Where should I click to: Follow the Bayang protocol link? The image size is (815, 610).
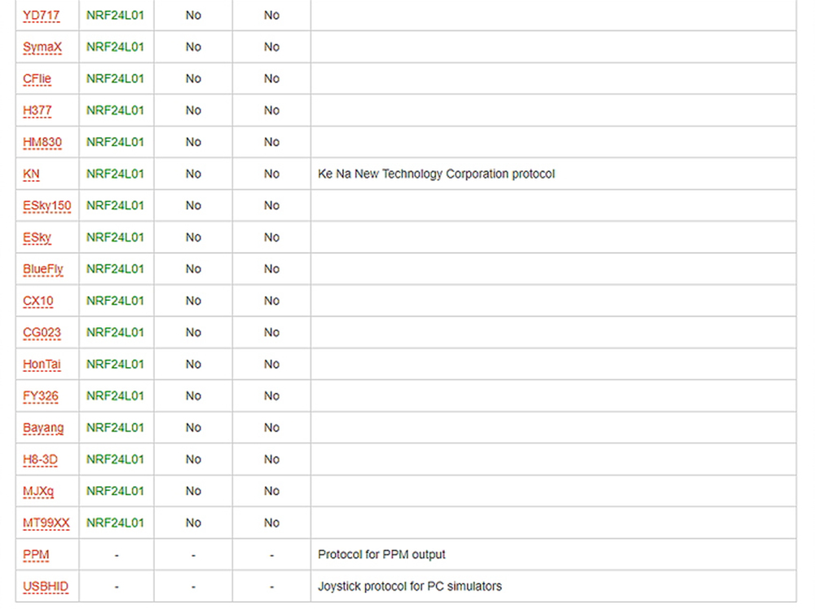point(43,428)
